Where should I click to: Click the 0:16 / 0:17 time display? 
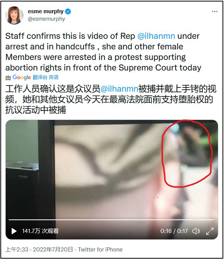[174, 231]
